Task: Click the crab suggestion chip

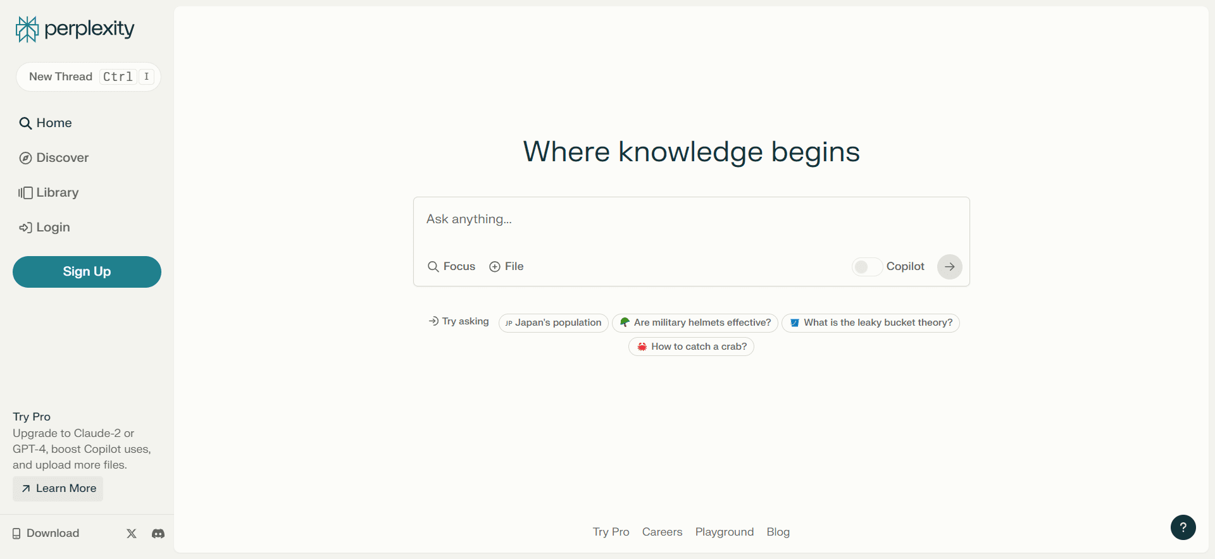Action: [x=691, y=347]
